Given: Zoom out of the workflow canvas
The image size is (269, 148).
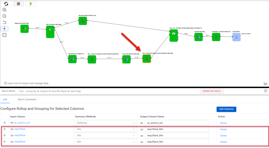Looking at the screenshot, I should click(4, 16).
